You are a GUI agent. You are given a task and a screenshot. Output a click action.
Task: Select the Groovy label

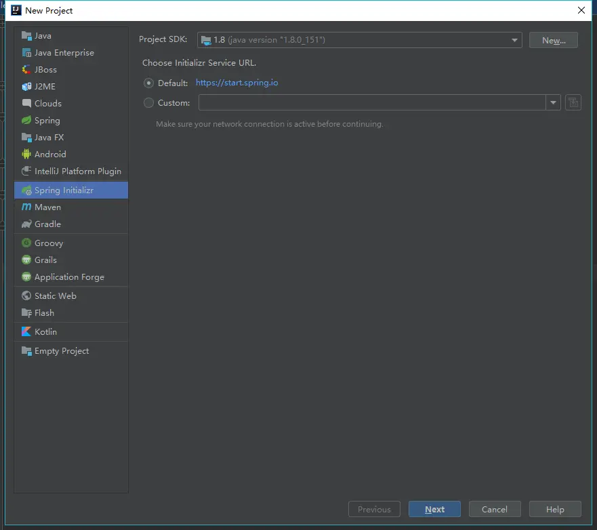point(49,243)
